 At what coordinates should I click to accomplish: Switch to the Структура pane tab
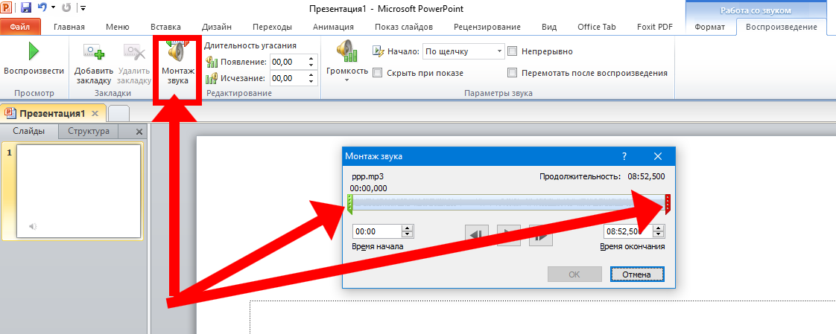click(x=89, y=131)
